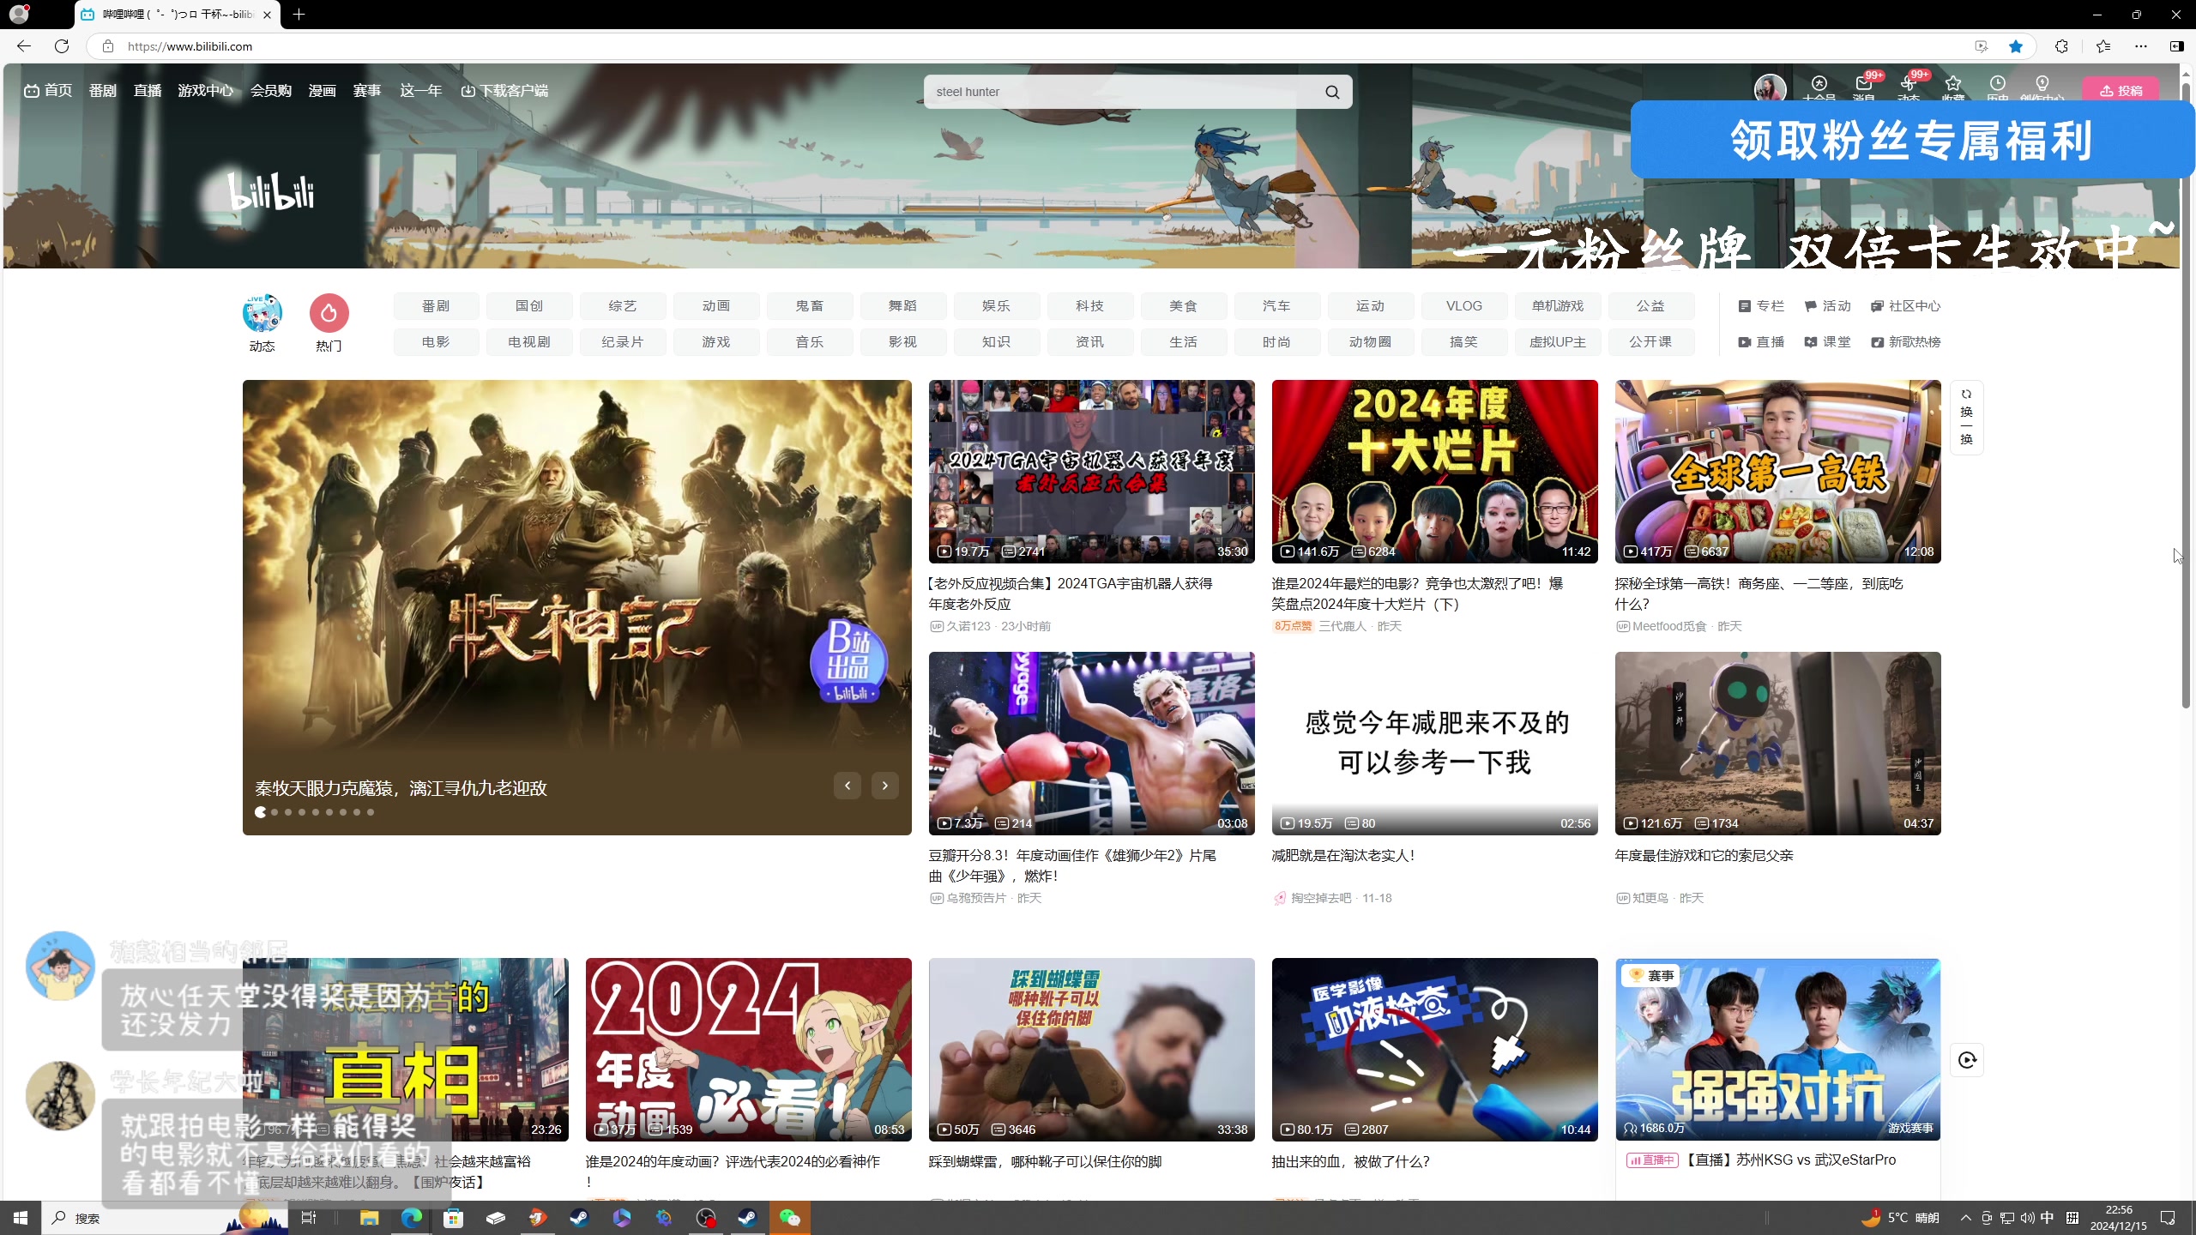Select 科技 category tag

(1090, 306)
